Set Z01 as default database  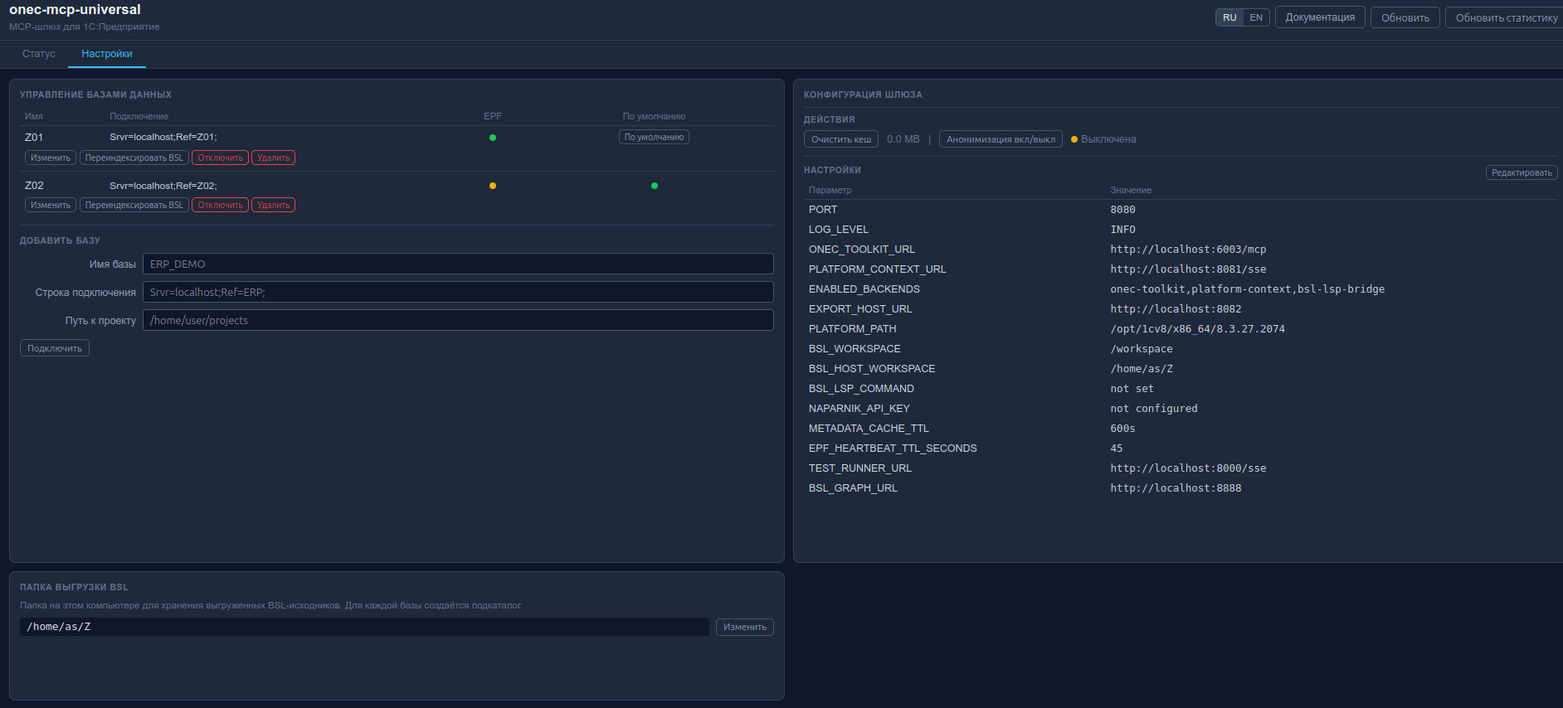[x=654, y=137]
